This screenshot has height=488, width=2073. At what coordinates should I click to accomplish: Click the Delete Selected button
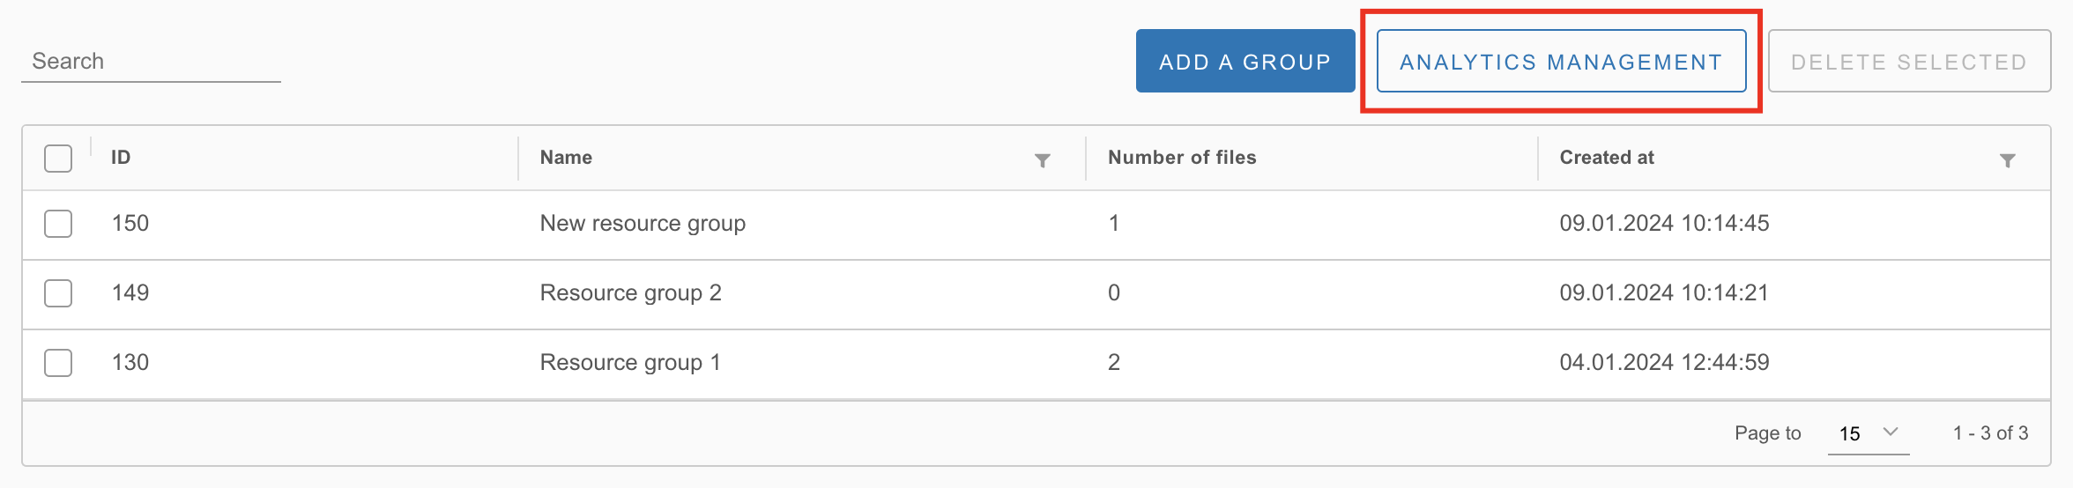pyautogui.click(x=1909, y=62)
